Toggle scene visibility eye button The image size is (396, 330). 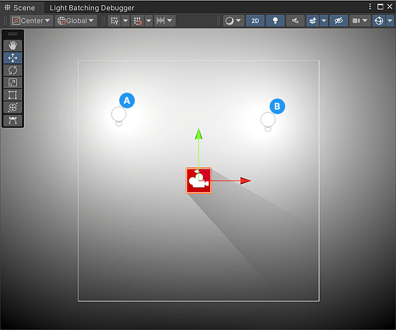click(338, 21)
